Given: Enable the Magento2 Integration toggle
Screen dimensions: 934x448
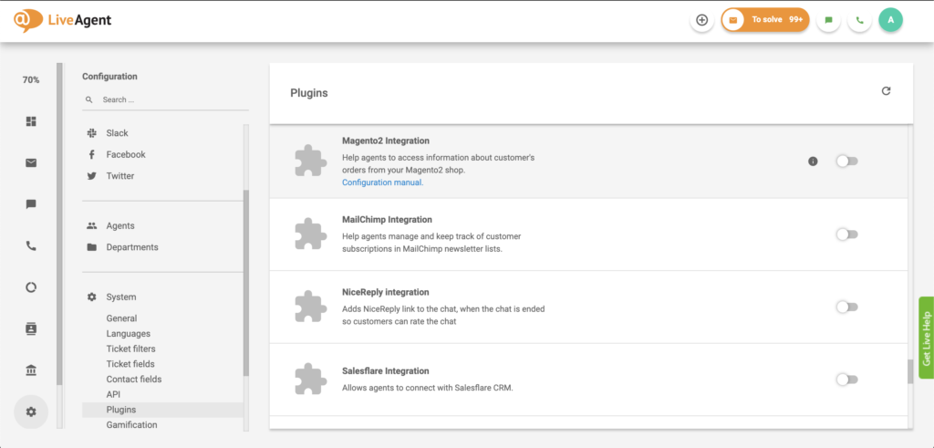Looking at the screenshot, I should 846,161.
